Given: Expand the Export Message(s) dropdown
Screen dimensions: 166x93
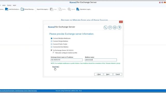Looking at the screenshot, I should (x=49, y=9).
